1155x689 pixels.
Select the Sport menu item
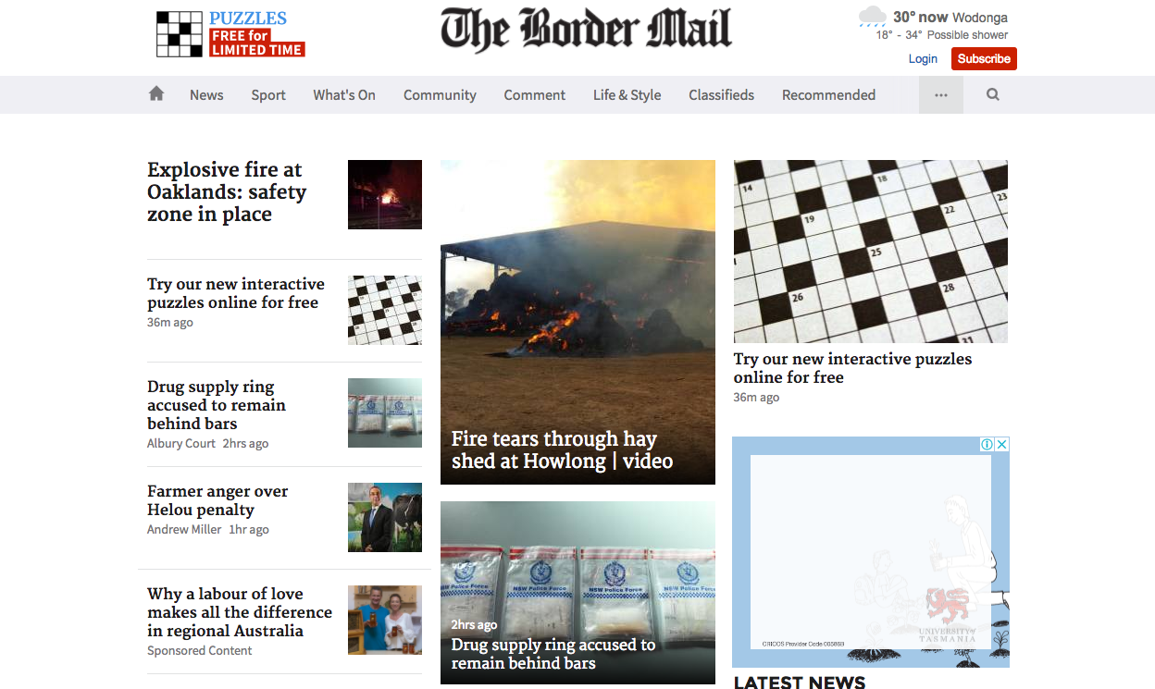pyautogui.click(x=268, y=95)
